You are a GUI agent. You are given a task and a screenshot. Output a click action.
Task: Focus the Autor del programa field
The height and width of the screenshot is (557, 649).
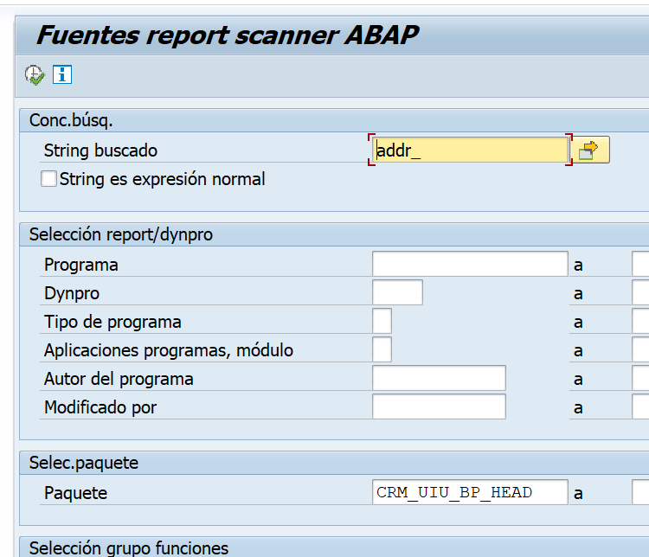pos(439,379)
